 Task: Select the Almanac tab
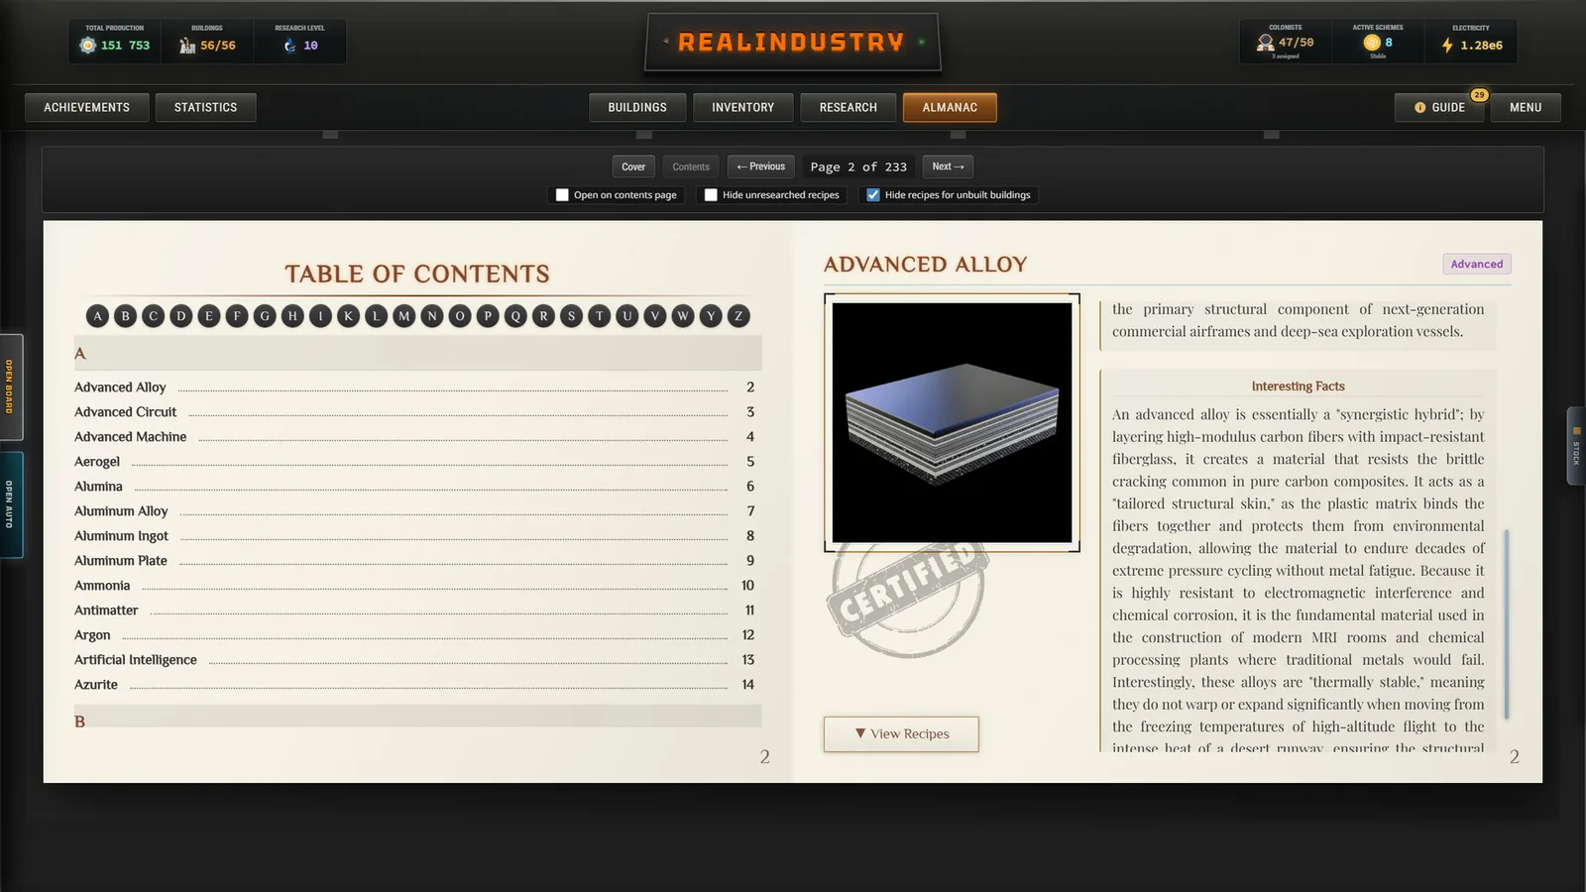click(x=950, y=107)
